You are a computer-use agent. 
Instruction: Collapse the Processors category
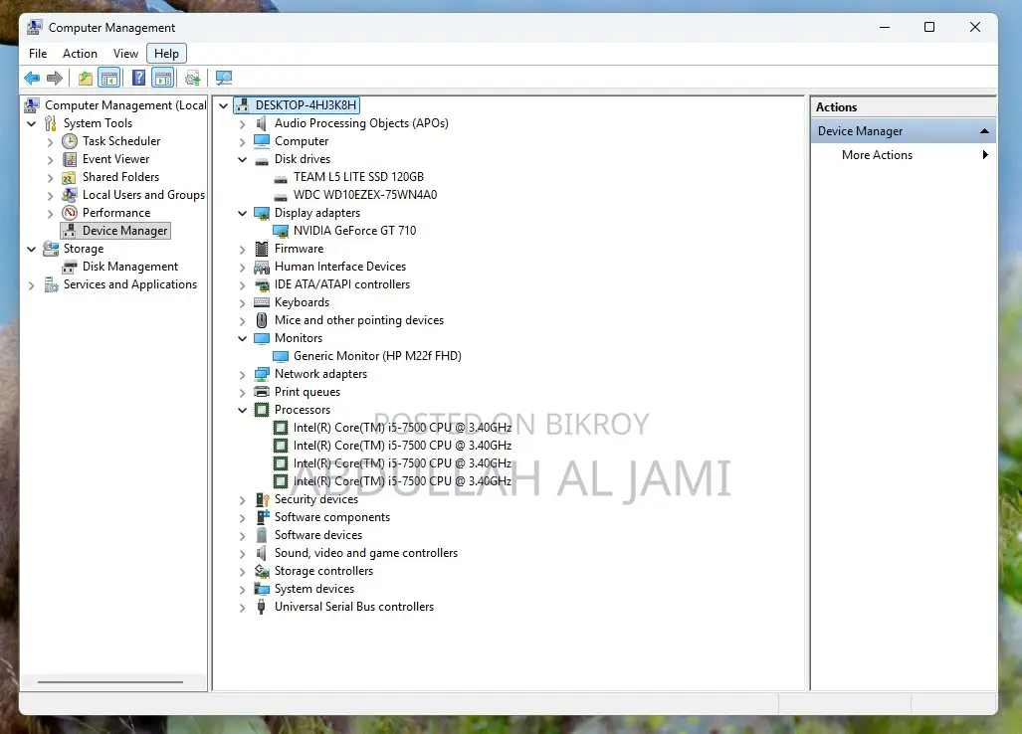(x=243, y=411)
